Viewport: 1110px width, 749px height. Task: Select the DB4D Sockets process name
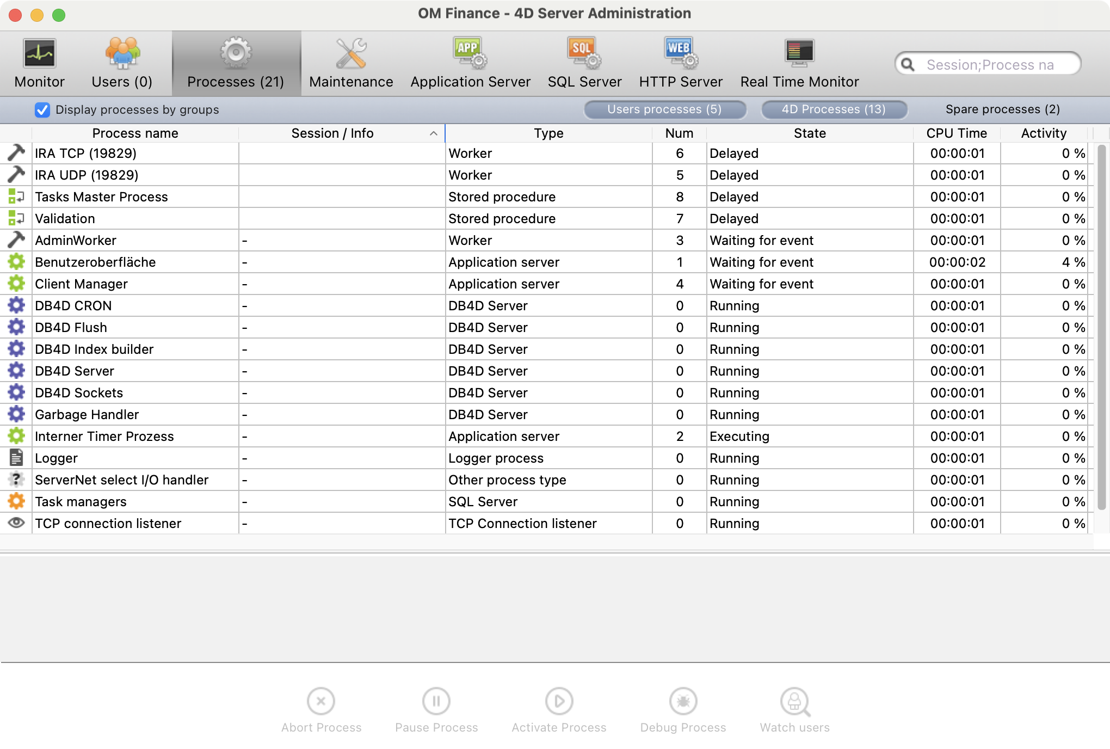[79, 392]
